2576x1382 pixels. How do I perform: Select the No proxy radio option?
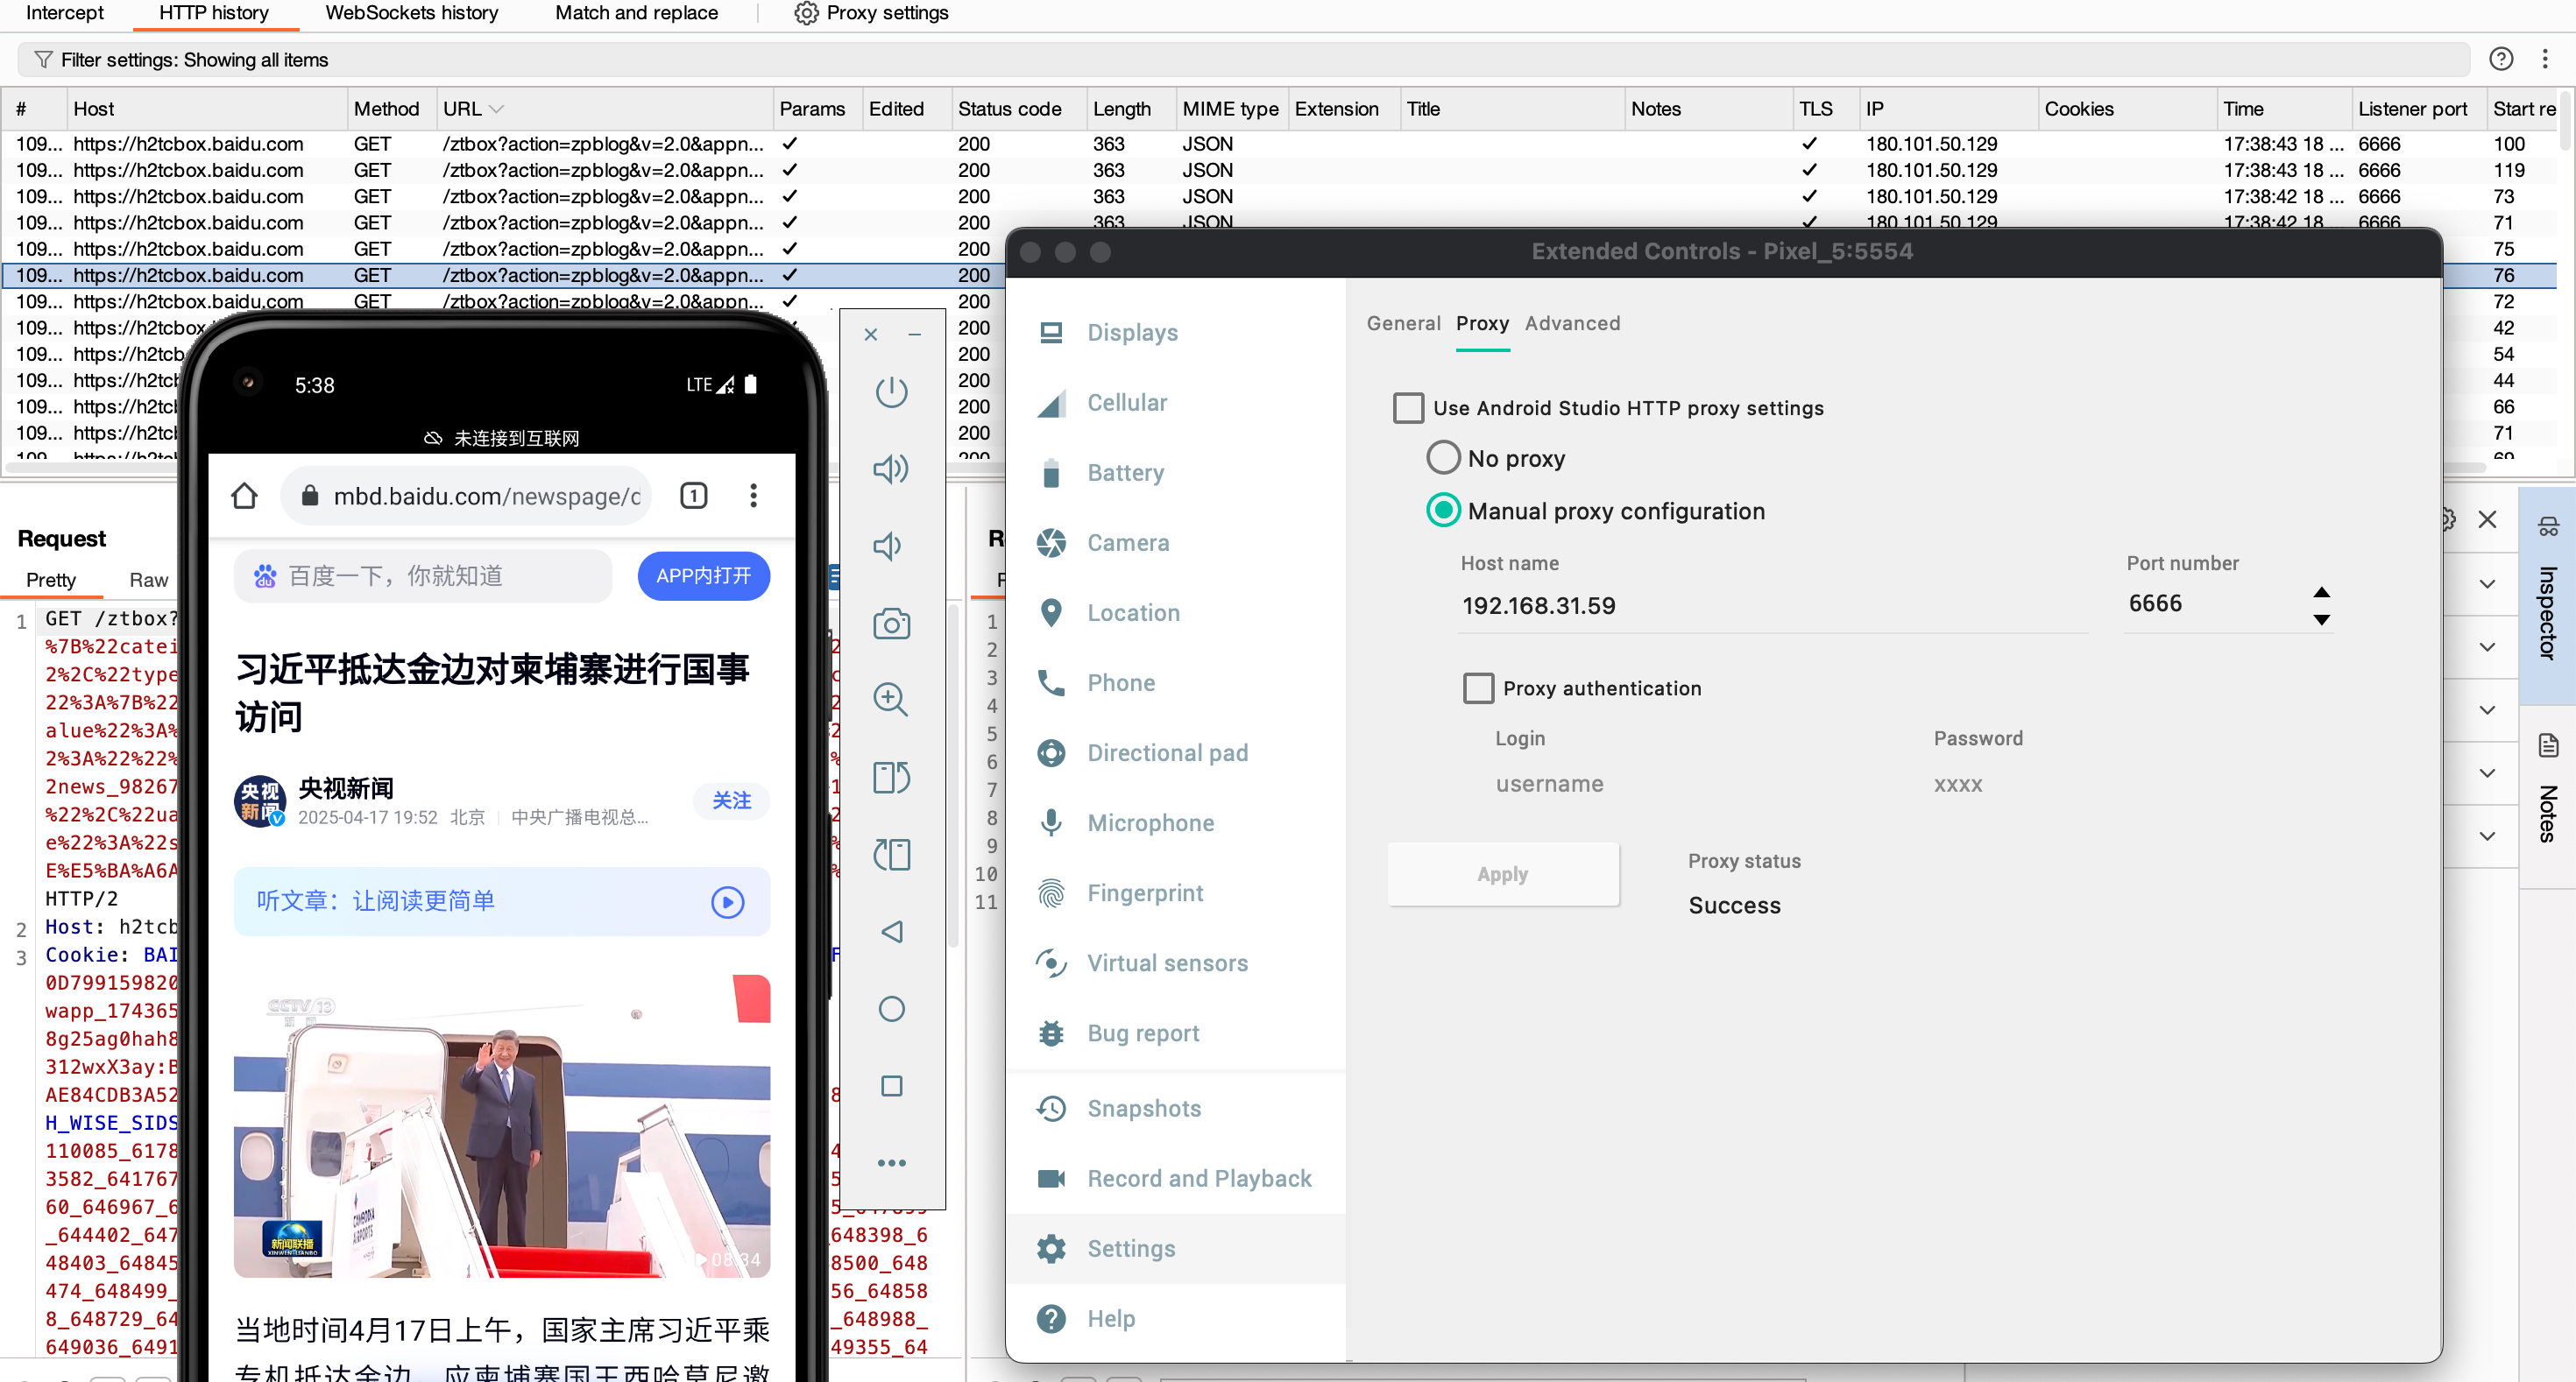[x=1443, y=458]
